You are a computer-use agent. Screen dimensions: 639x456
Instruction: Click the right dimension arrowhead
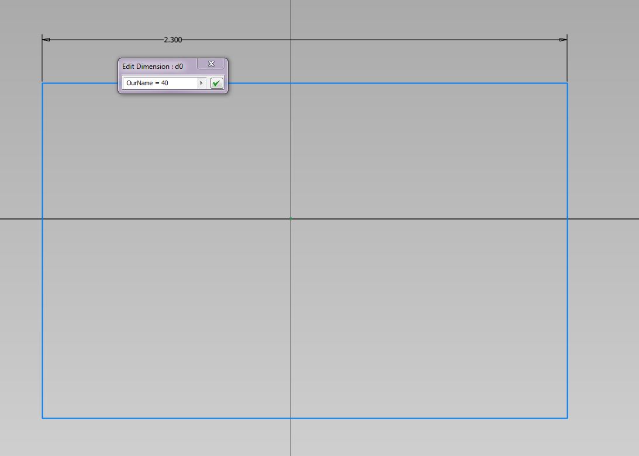coord(563,39)
